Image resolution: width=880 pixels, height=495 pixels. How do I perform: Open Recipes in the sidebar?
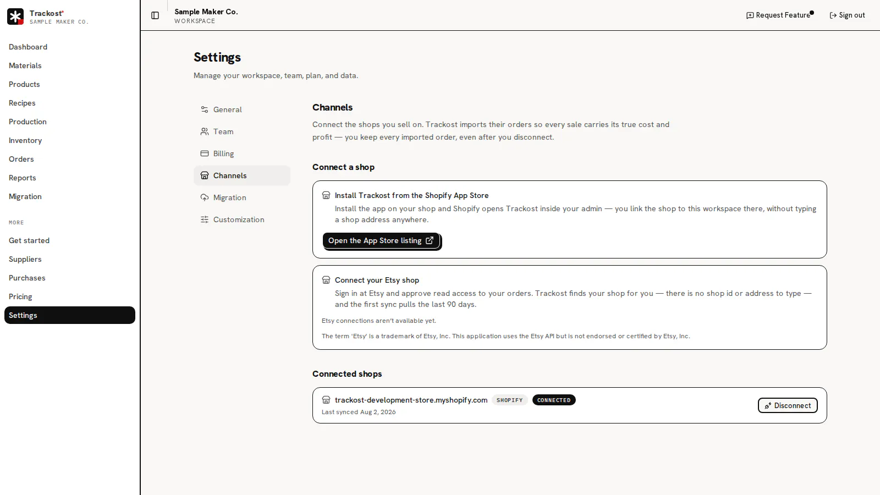[x=70, y=103]
